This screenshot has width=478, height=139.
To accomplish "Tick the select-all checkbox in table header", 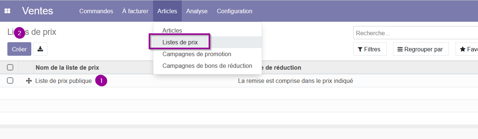I will [x=10, y=67].
